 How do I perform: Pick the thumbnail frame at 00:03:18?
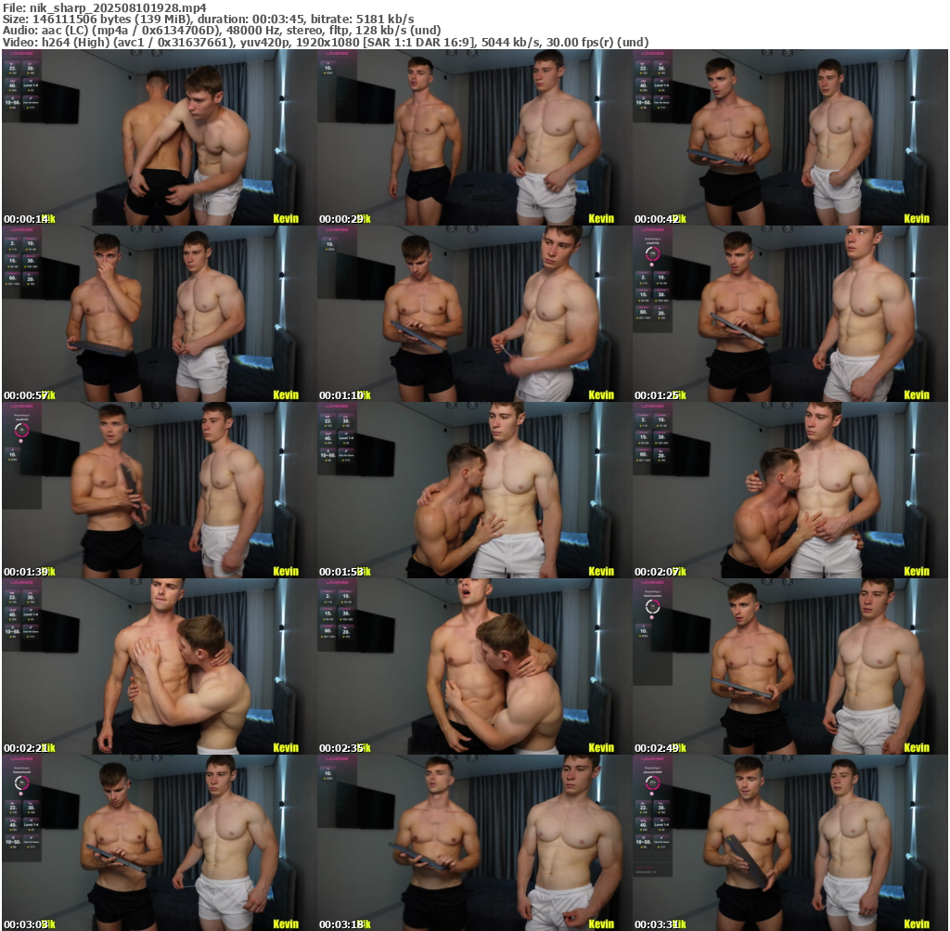[x=474, y=843]
